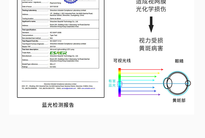Click the IEC 62471:2006 standard value

[x=56, y=32]
